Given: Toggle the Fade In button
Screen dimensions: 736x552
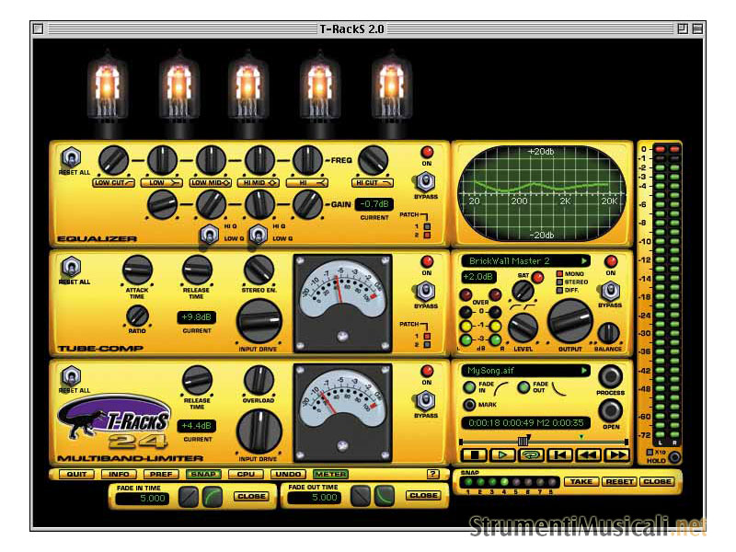Looking at the screenshot, I should click(x=470, y=387).
